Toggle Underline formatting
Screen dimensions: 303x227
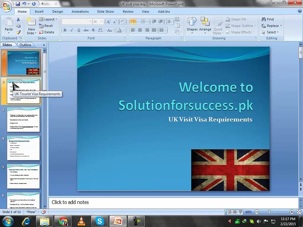[x=79, y=30]
